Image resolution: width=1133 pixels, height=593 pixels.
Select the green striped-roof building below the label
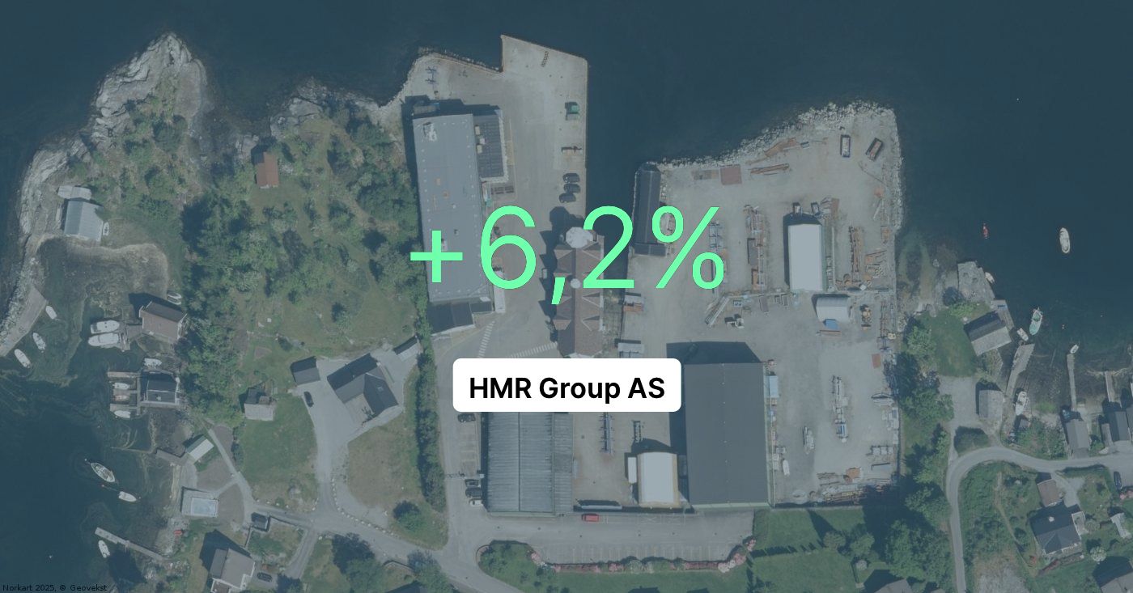528,462
